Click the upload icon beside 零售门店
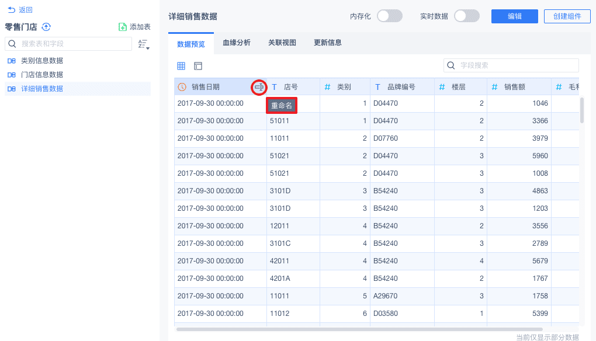The height and width of the screenshot is (341, 596). pos(47,27)
